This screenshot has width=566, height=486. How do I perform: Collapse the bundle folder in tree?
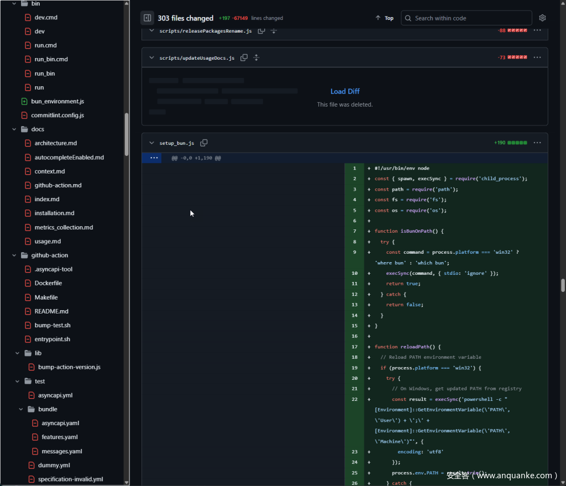[x=21, y=409]
